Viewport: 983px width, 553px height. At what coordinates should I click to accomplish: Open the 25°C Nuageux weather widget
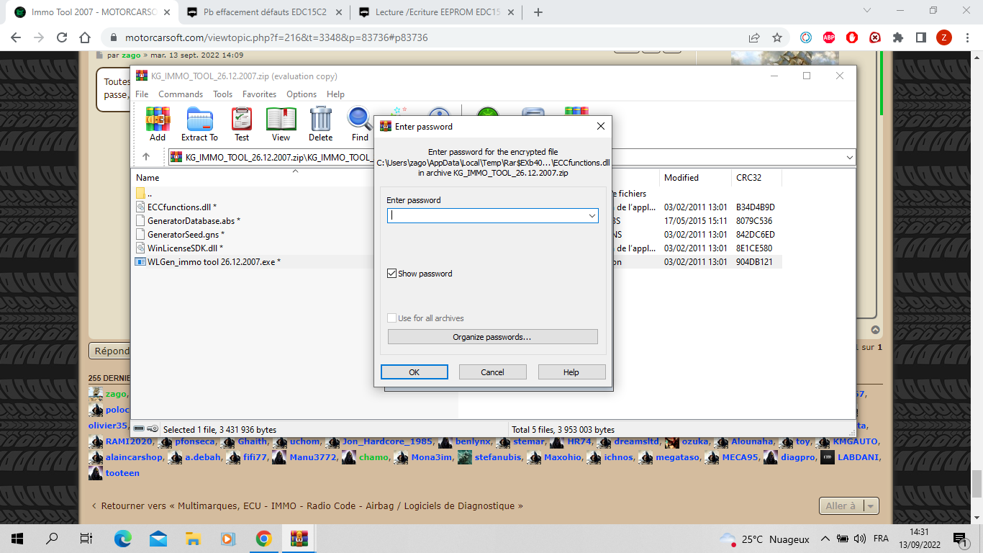coord(764,539)
